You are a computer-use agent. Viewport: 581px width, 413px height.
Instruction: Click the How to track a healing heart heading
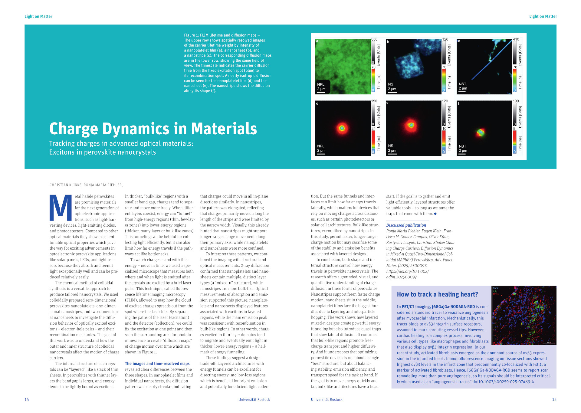(437, 294)
